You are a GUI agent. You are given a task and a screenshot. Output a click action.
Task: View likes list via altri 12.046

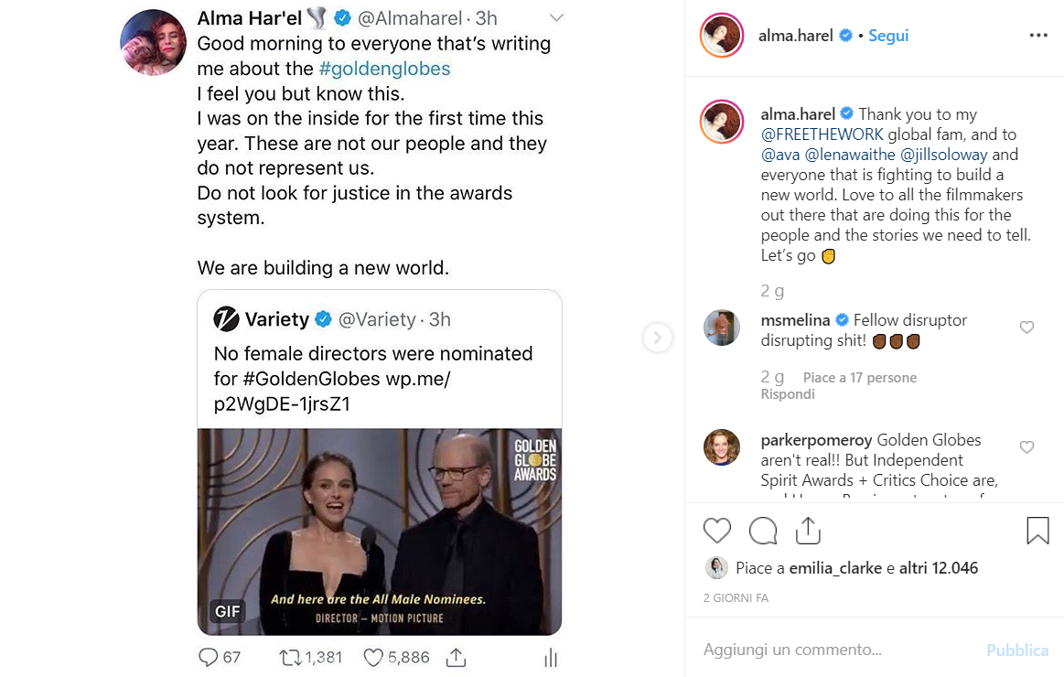point(939,568)
